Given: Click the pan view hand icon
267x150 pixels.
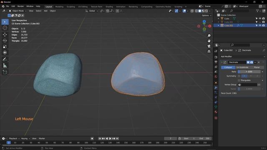Looking at the screenshot, I should click(x=209, y=41).
